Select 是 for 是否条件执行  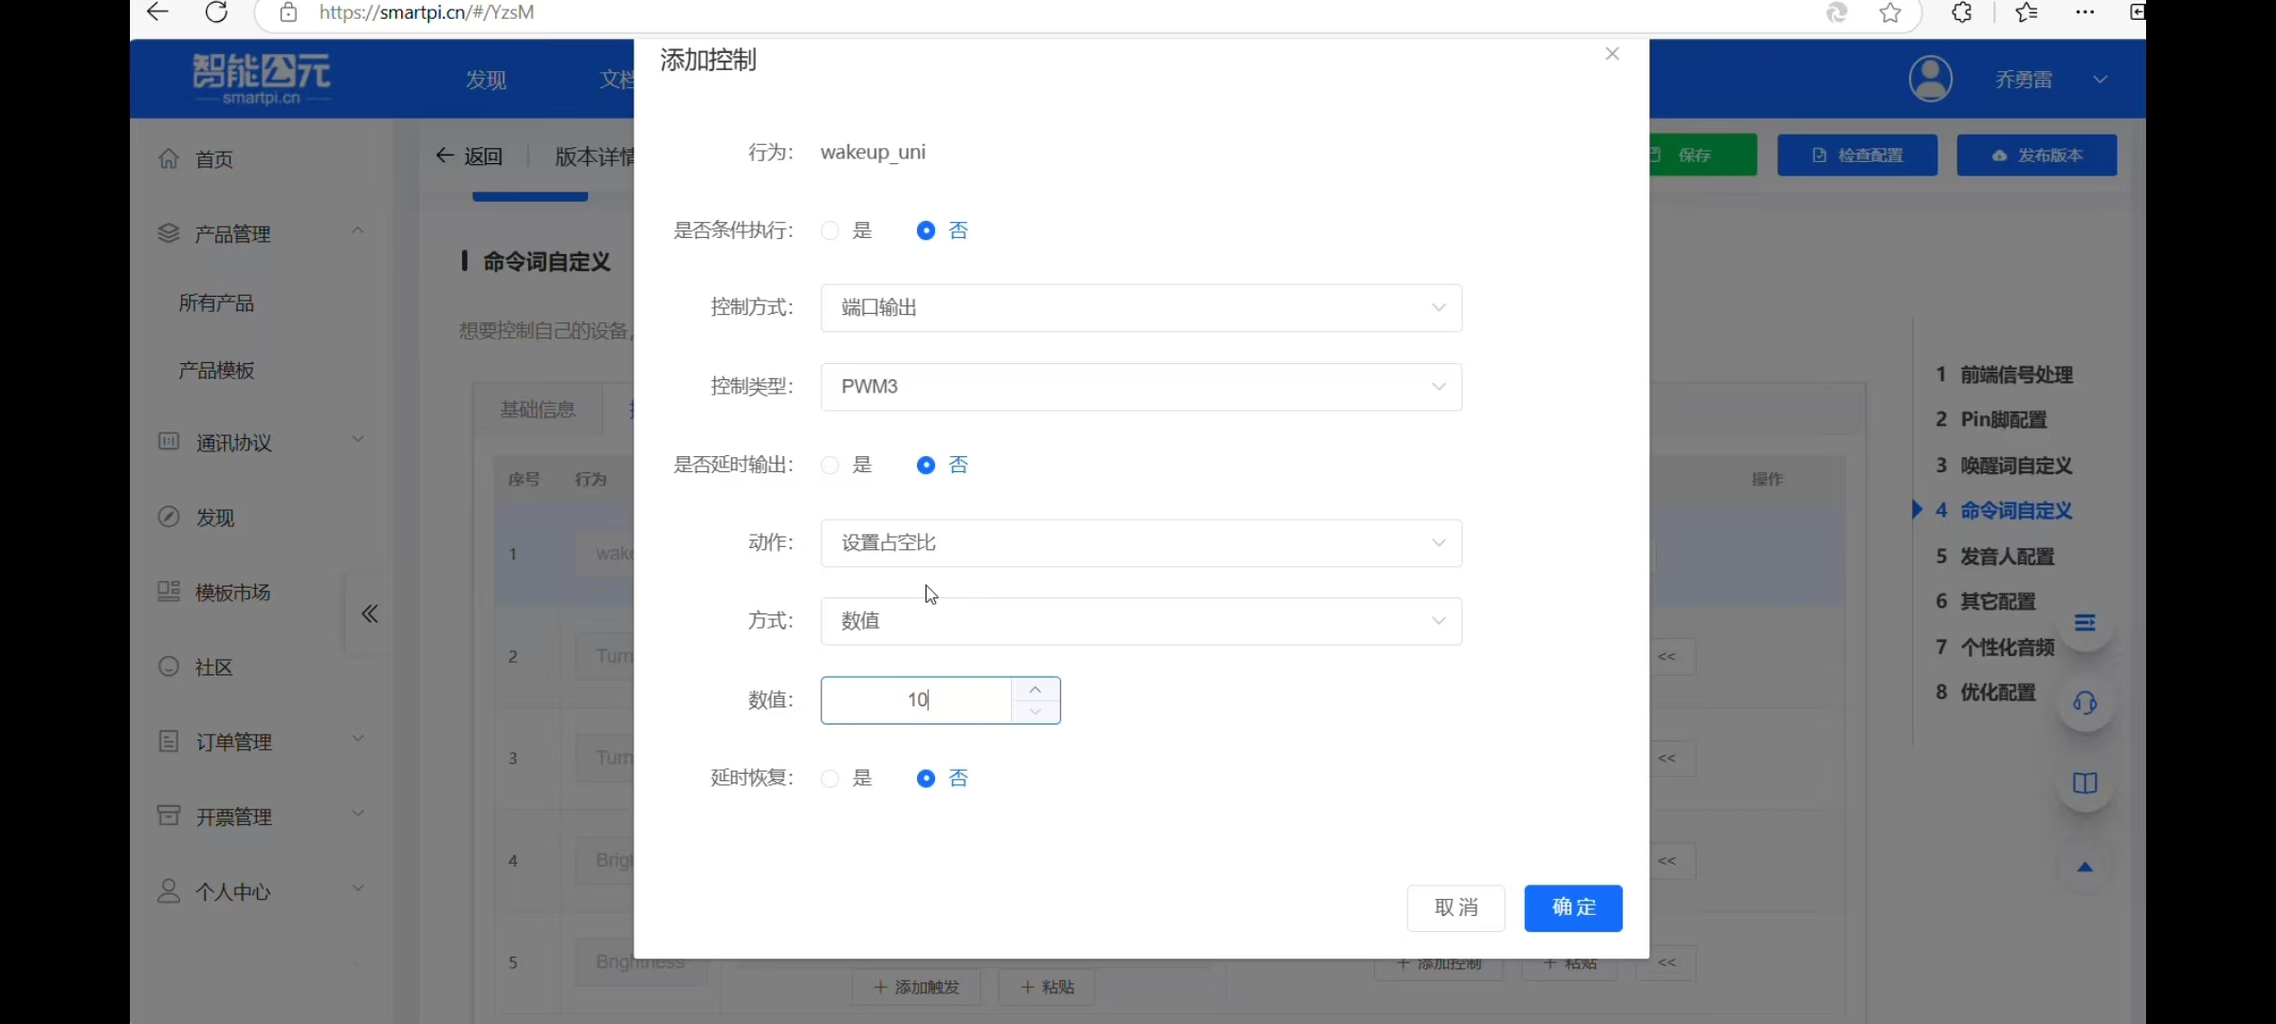(829, 230)
